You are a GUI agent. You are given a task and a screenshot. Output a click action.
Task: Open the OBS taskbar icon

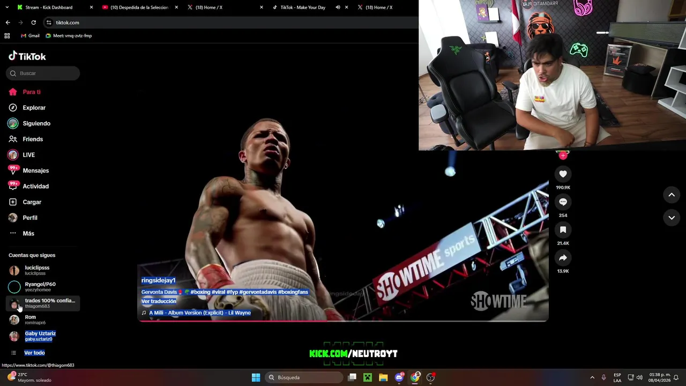click(430, 377)
